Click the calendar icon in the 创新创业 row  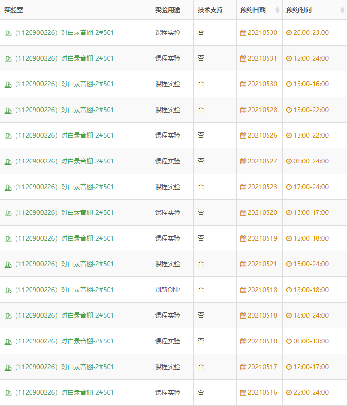[x=243, y=290]
